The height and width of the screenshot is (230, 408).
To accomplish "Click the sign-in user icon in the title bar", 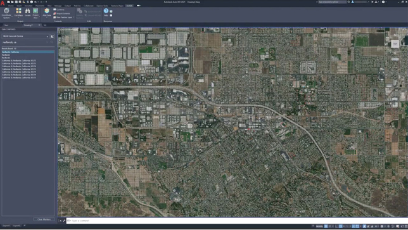I will coord(353,2).
